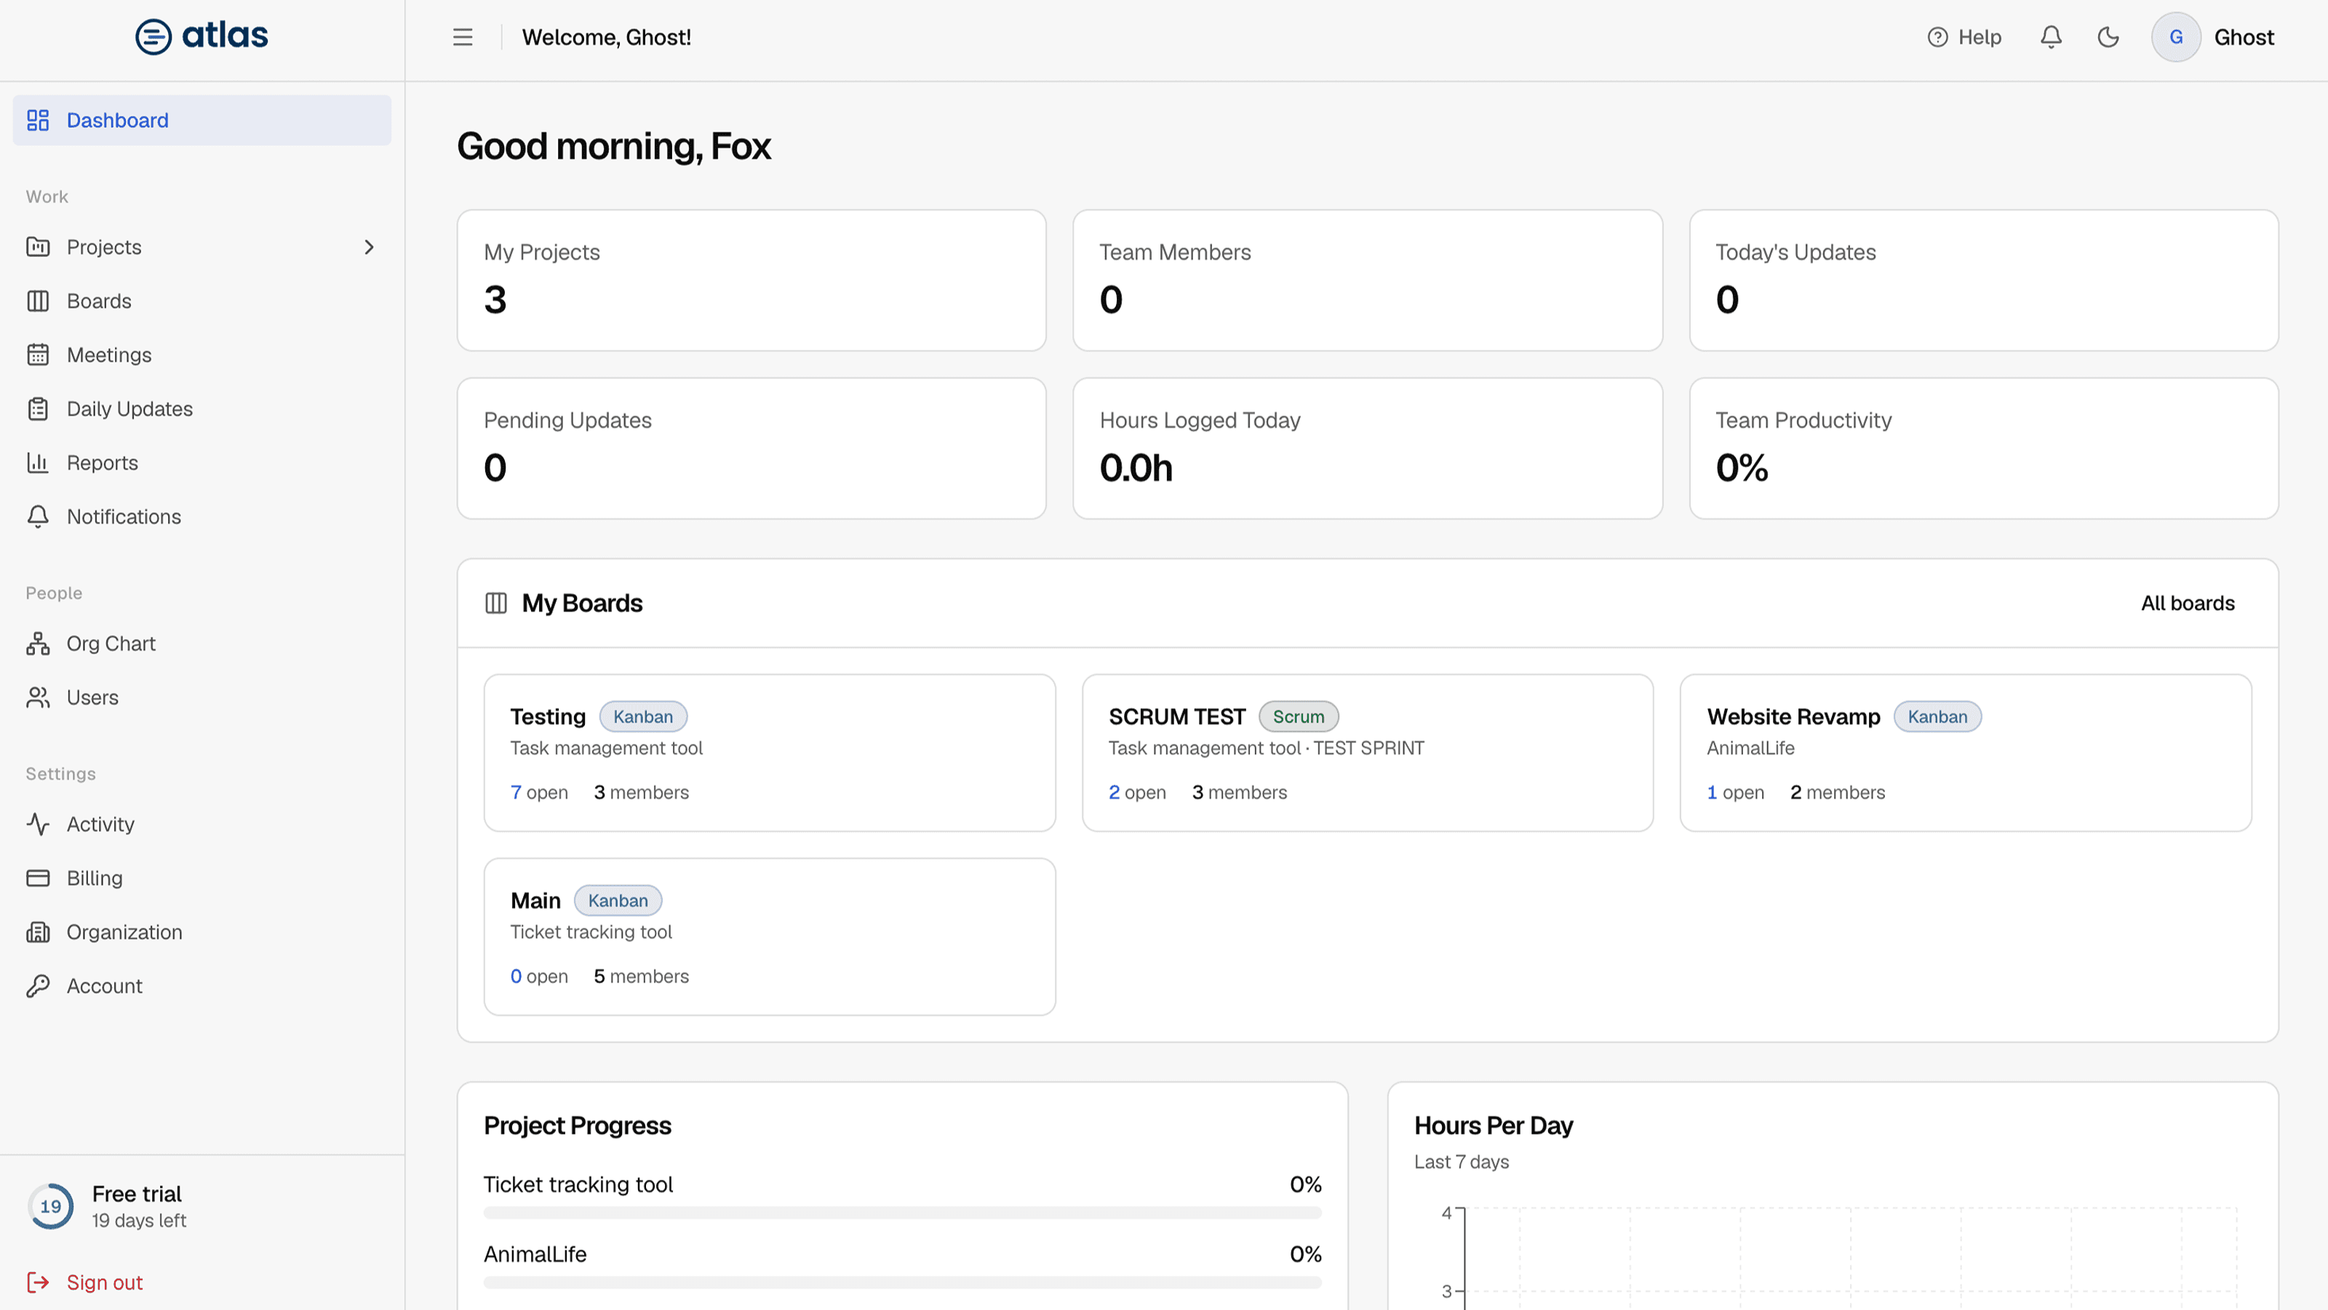Toggle the sidebar hamburger menu icon

(463, 37)
